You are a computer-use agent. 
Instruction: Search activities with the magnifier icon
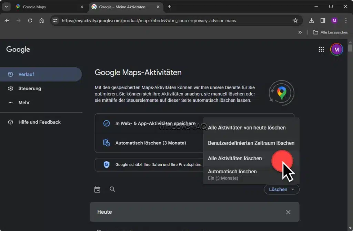(112, 189)
